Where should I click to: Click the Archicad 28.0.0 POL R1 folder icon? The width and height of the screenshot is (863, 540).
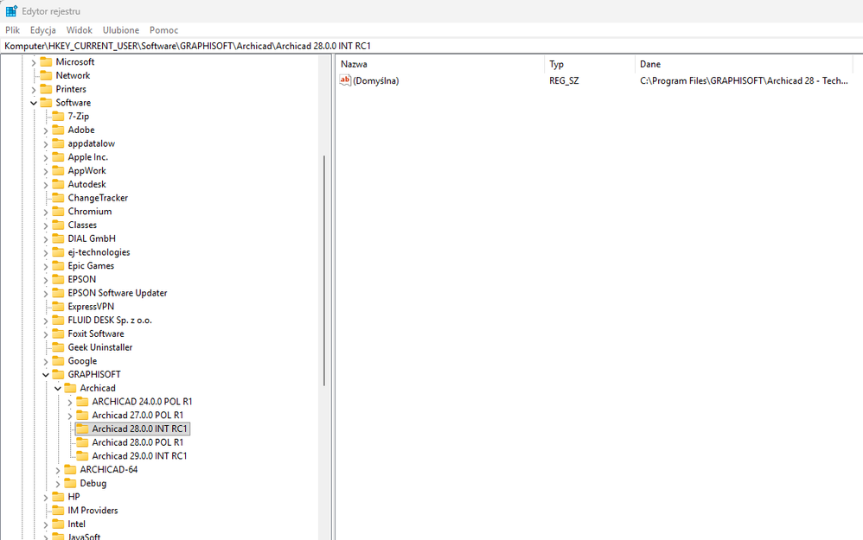82,442
